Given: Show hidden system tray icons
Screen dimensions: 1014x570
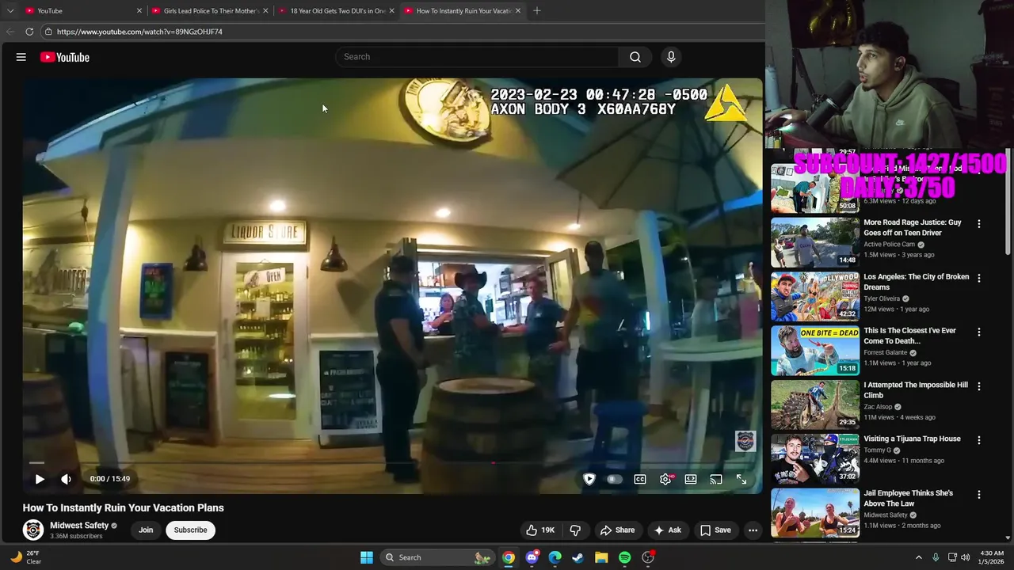Looking at the screenshot, I should click(918, 557).
